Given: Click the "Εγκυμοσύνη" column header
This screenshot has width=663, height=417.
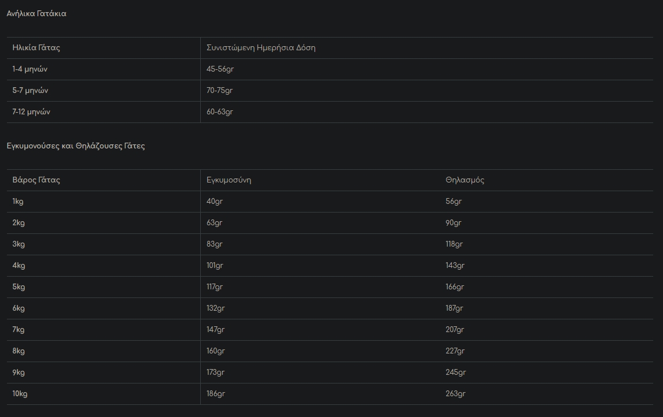Looking at the screenshot, I should click(229, 180).
